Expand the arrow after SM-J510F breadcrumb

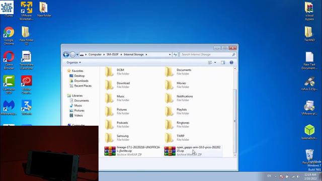coord(121,55)
